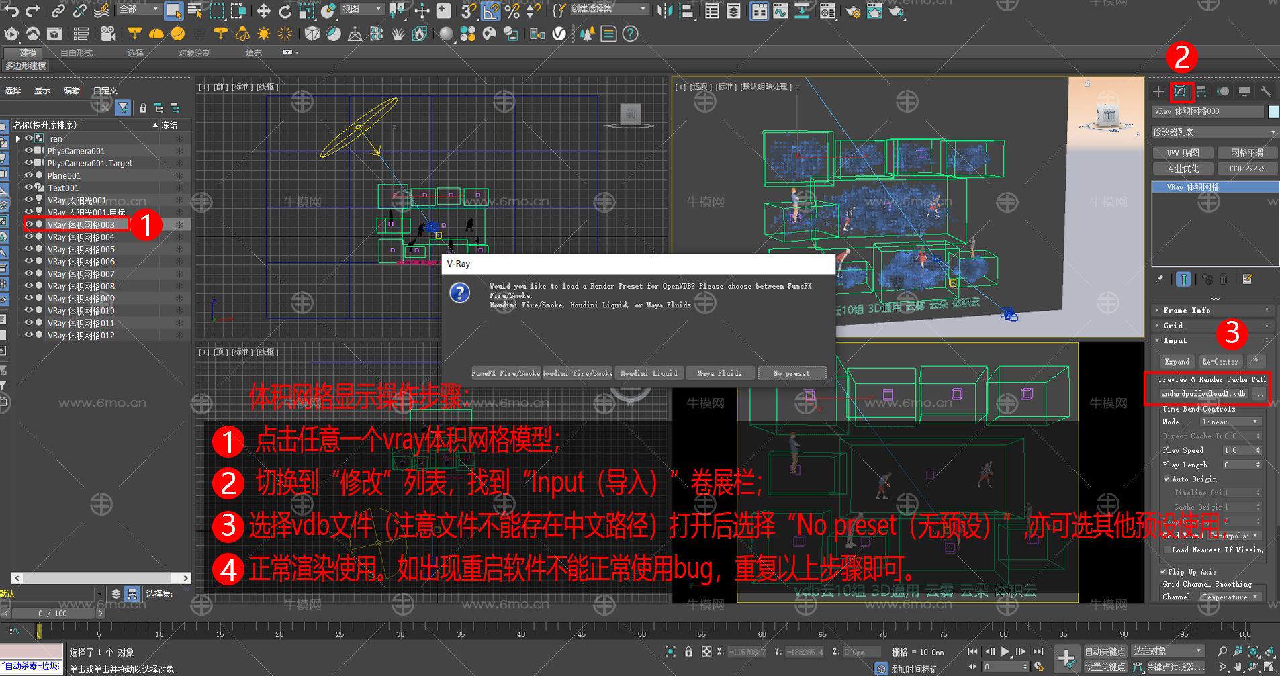Toggle the Flip Up Axis checkbox
This screenshot has width=1280, height=676.
pos(1163,572)
